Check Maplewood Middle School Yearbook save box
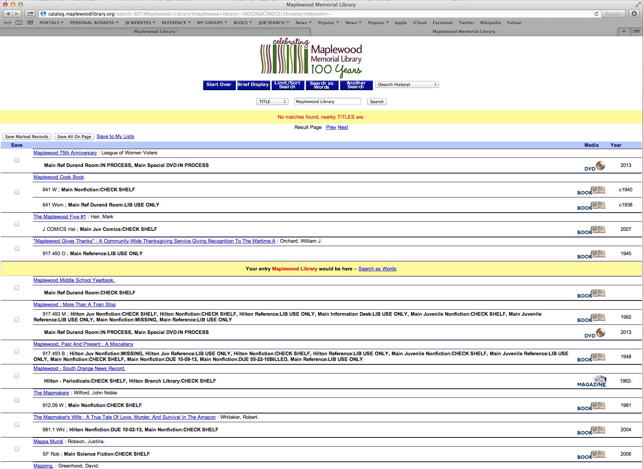 [17, 288]
